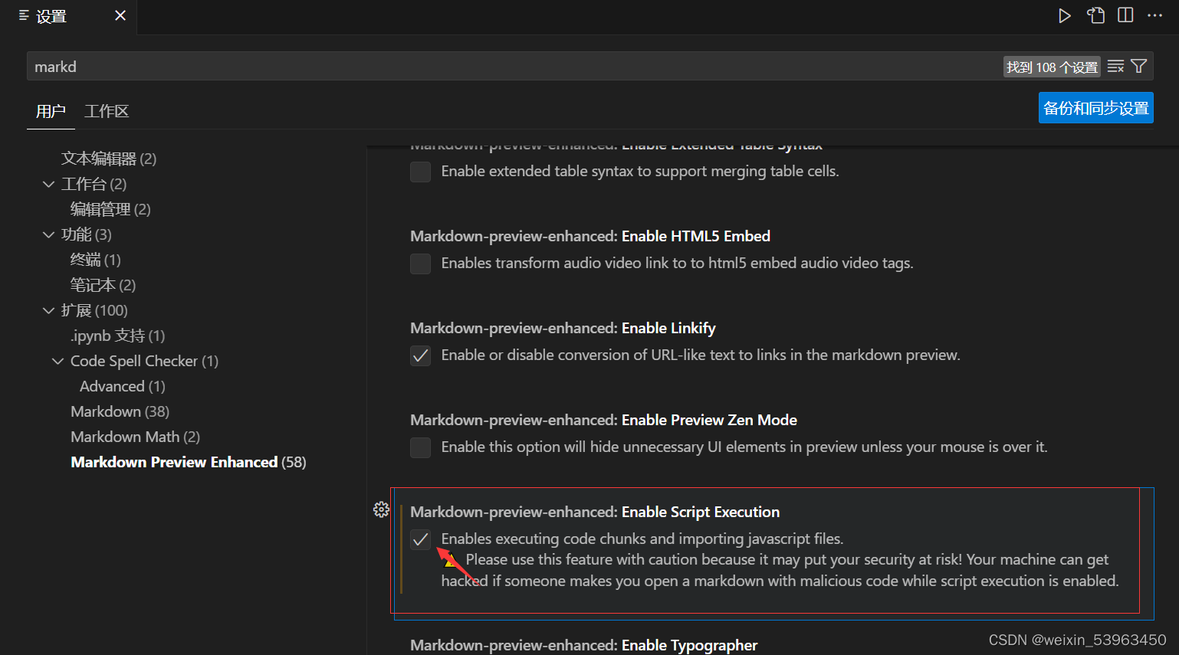1179x655 pixels.
Task: Enable Extended Table Syntax checkbox
Action: 420,172
